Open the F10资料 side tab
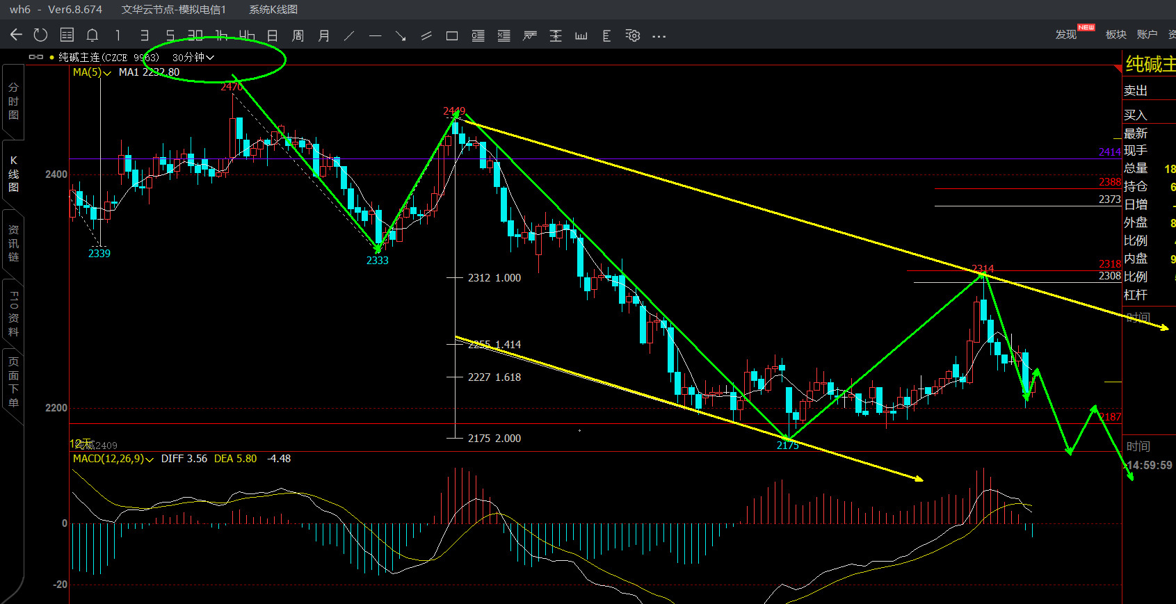This screenshot has height=604, width=1176. tap(13, 314)
